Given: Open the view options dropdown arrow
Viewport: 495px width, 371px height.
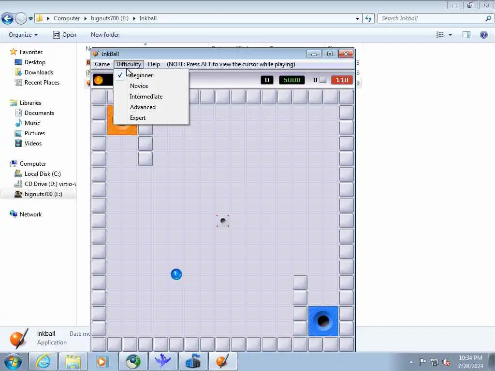Looking at the screenshot, I should (x=450, y=35).
